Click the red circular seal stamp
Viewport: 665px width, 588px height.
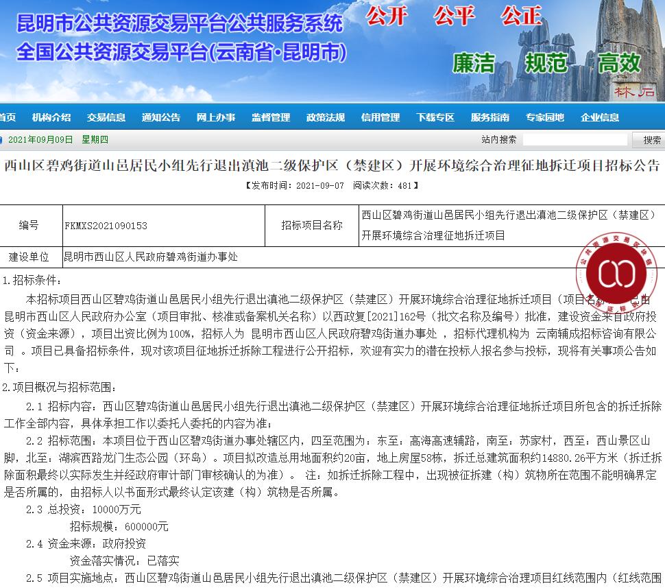click(616, 273)
